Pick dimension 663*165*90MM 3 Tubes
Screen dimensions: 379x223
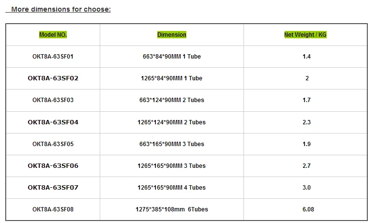point(172,144)
